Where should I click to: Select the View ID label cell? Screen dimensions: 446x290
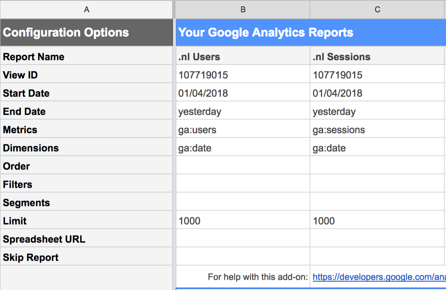click(x=86, y=74)
